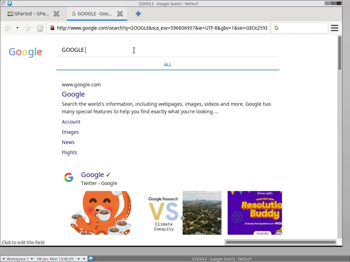350x262 pixels.
Task: Click the NetSurf globe icon in the taskbar
Action: (x=91, y=259)
